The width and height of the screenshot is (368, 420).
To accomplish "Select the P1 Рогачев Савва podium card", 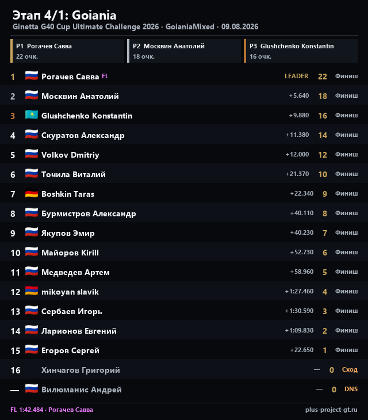I will pos(67,51).
